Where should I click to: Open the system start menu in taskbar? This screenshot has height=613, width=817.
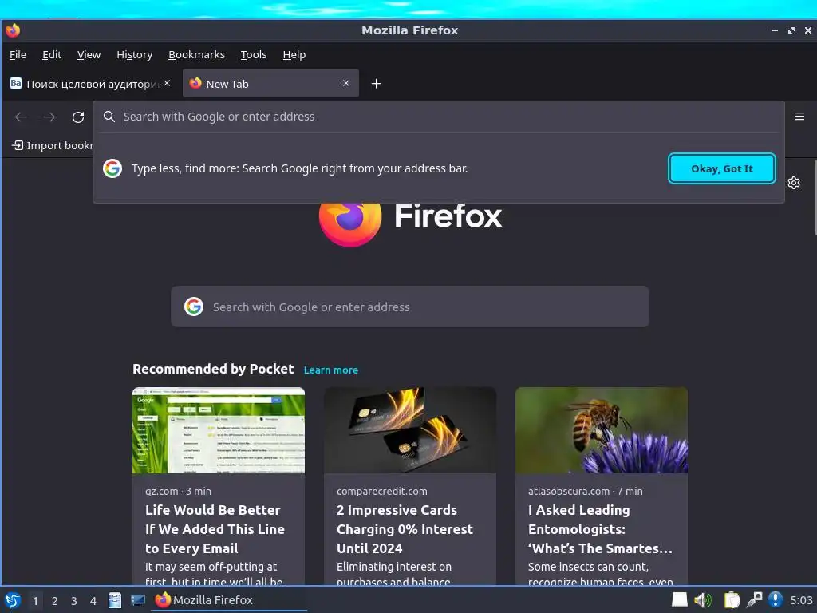(13, 600)
